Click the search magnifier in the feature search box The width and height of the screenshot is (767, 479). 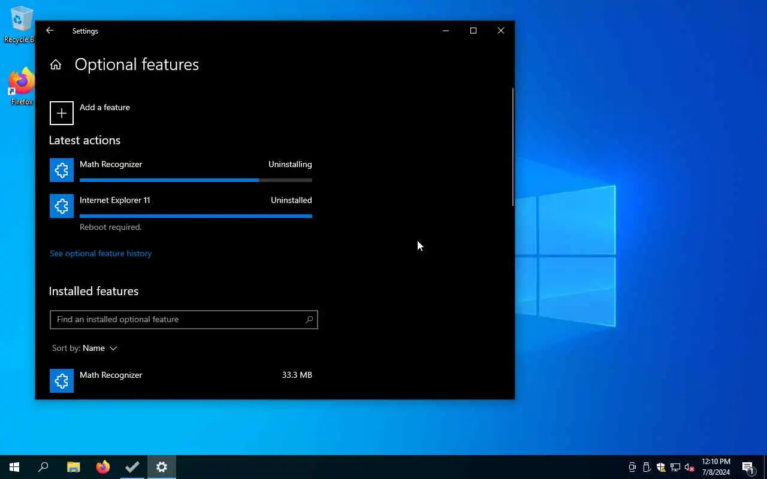(309, 320)
